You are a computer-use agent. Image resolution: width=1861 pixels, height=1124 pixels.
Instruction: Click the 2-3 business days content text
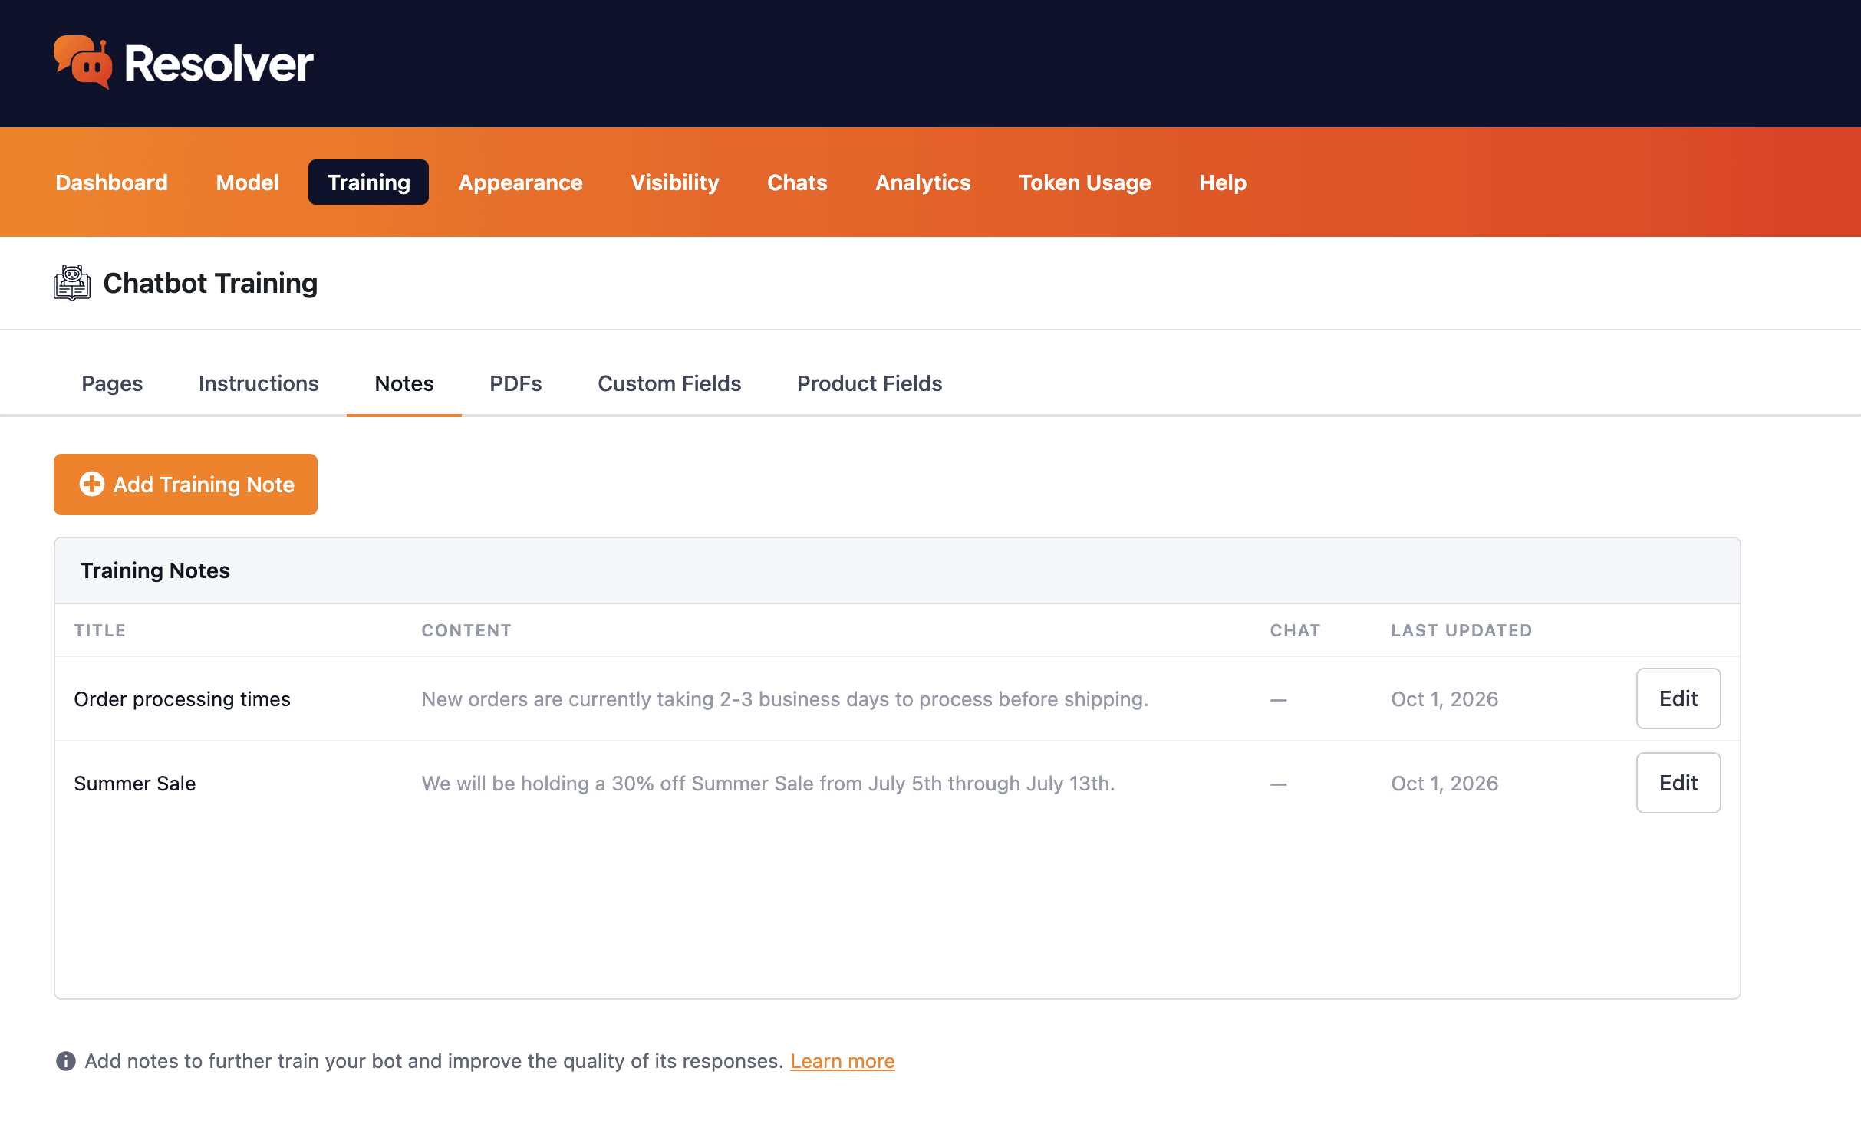point(785,699)
